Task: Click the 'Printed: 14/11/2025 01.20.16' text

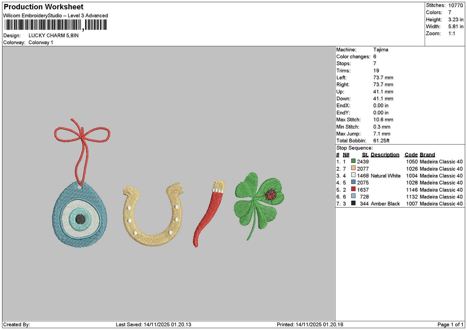Action: 310,325
